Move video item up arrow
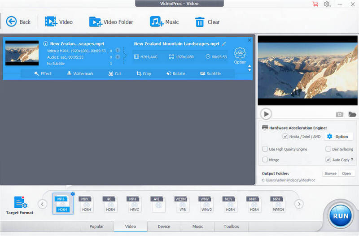Viewport: 359px width, 236px height. (x=250, y=66)
